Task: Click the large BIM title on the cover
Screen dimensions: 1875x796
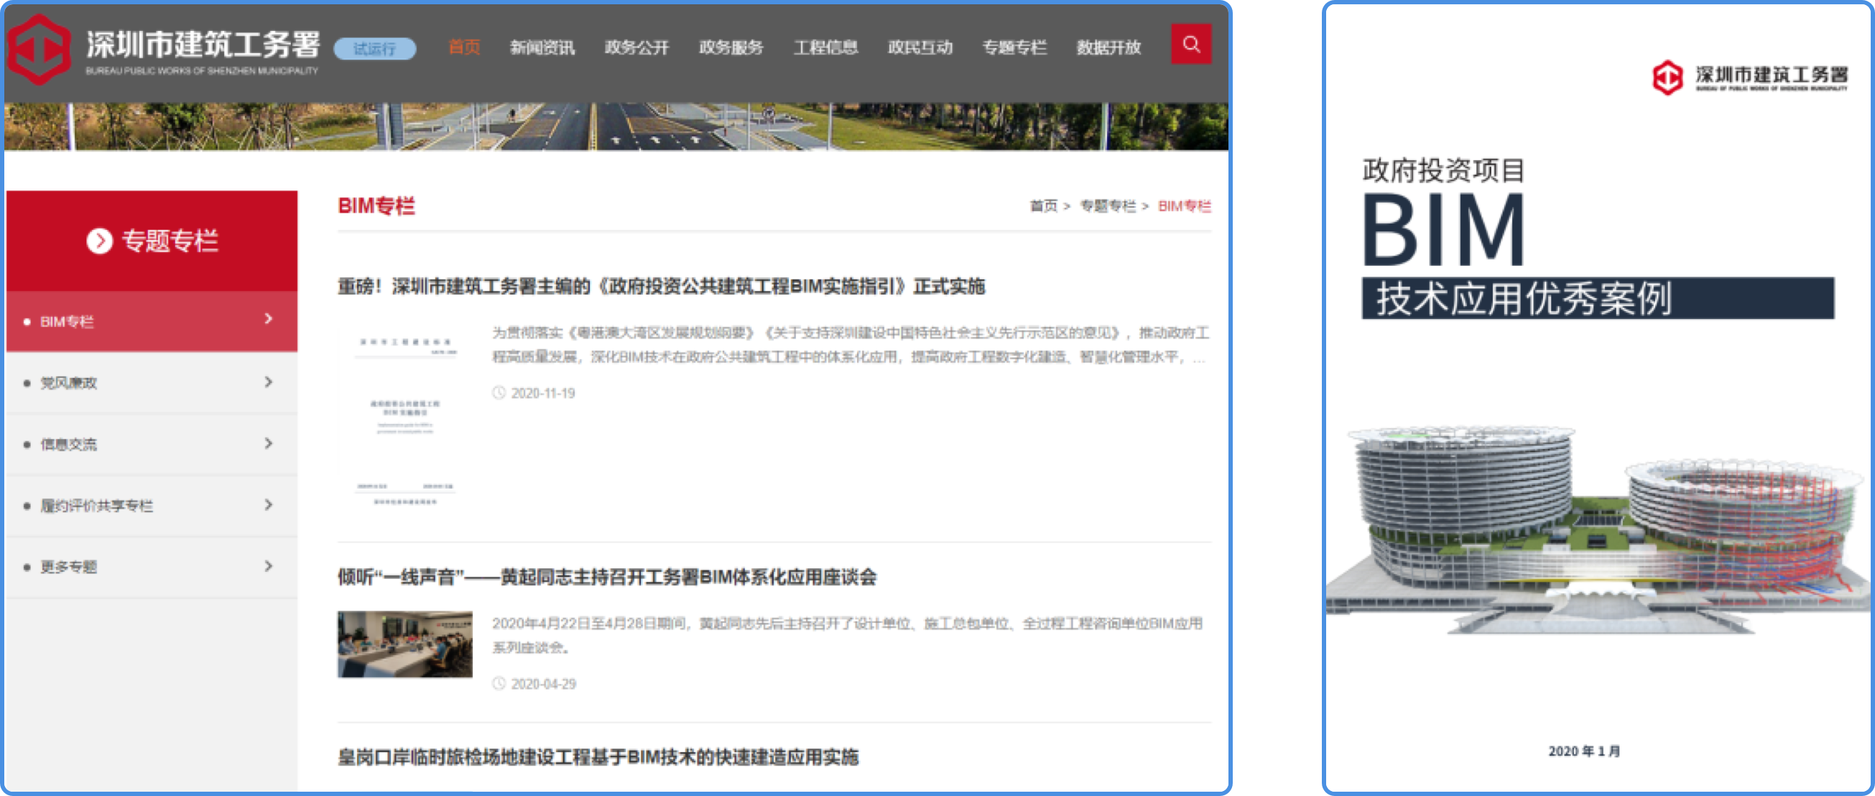Action: pyautogui.click(x=1444, y=229)
